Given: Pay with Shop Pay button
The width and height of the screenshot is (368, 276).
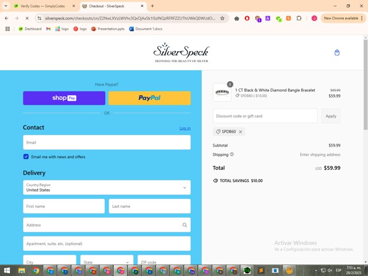Looking at the screenshot, I should point(64,98).
